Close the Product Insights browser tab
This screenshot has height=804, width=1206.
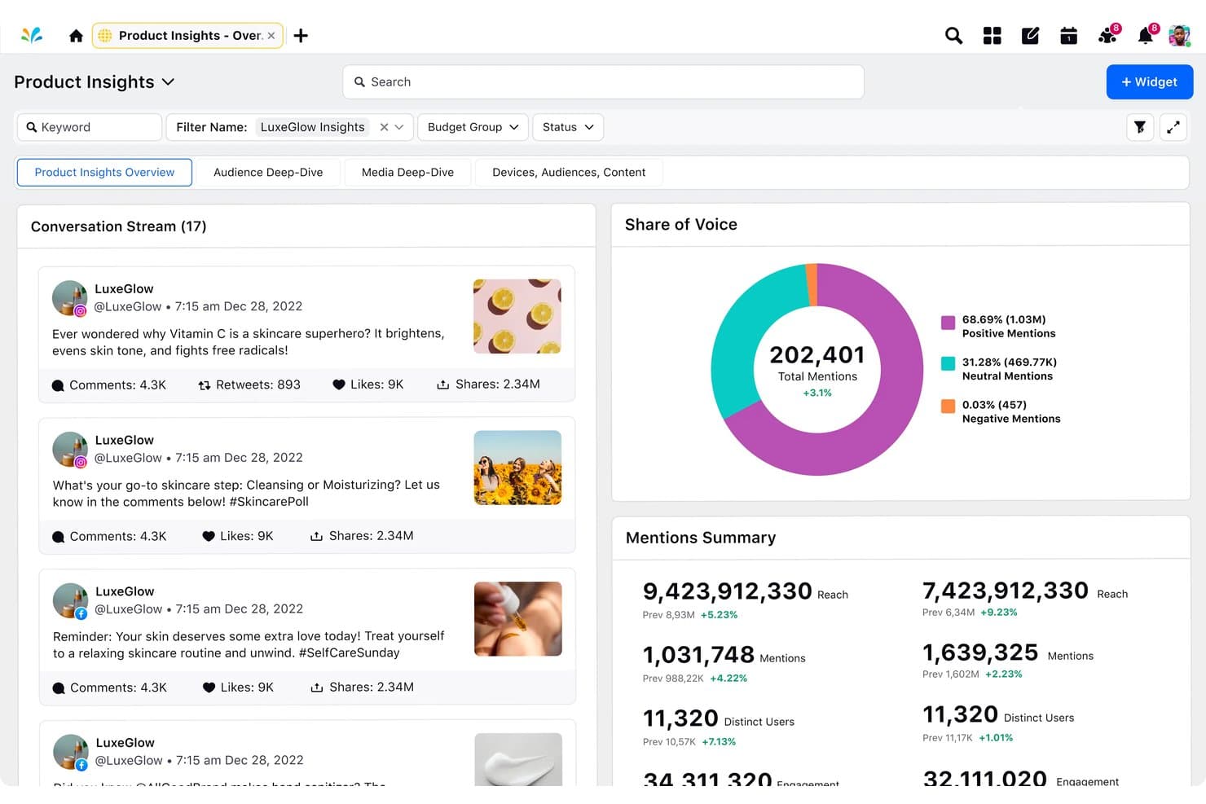click(271, 36)
